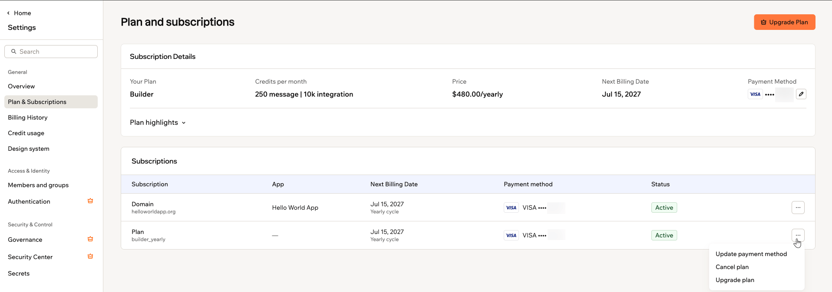Viewport: 832px width, 292px height.
Task: Click the Active status badge in Domain row
Action: (x=664, y=208)
